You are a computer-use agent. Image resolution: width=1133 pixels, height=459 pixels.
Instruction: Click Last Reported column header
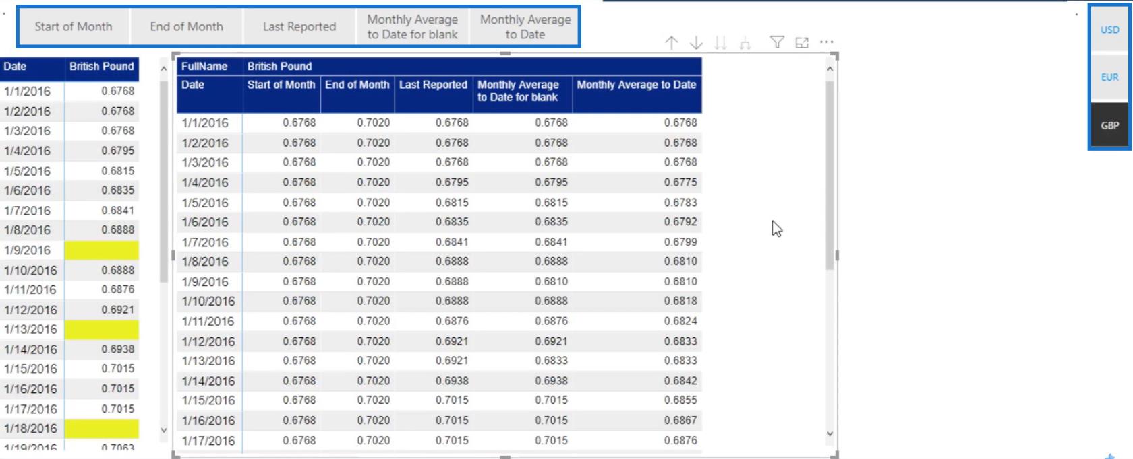pos(433,85)
